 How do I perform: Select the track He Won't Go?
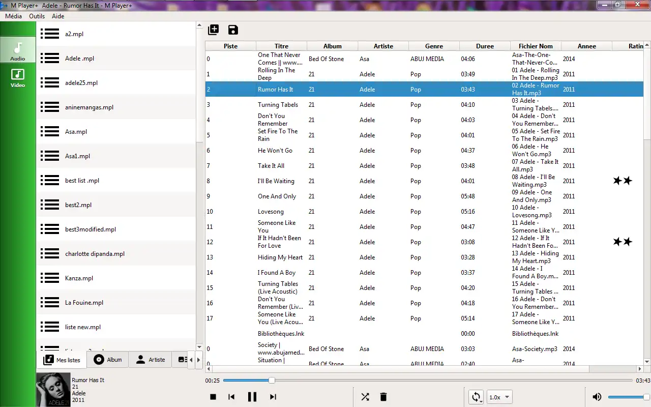click(x=424, y=150)
